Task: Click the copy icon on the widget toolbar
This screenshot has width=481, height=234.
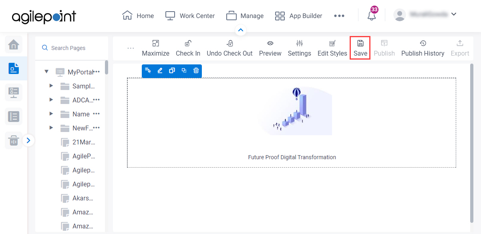Action: tap(172, 70)
